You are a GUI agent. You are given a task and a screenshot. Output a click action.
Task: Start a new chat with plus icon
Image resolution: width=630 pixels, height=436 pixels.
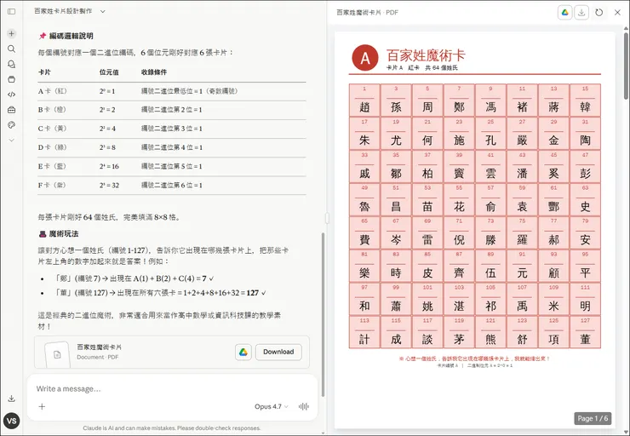click(12, 33)
